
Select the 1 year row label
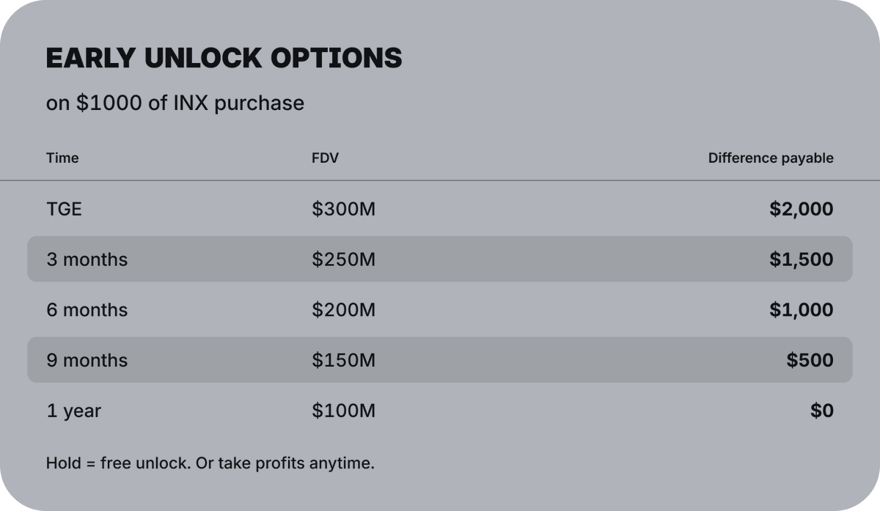click(73, 411)
